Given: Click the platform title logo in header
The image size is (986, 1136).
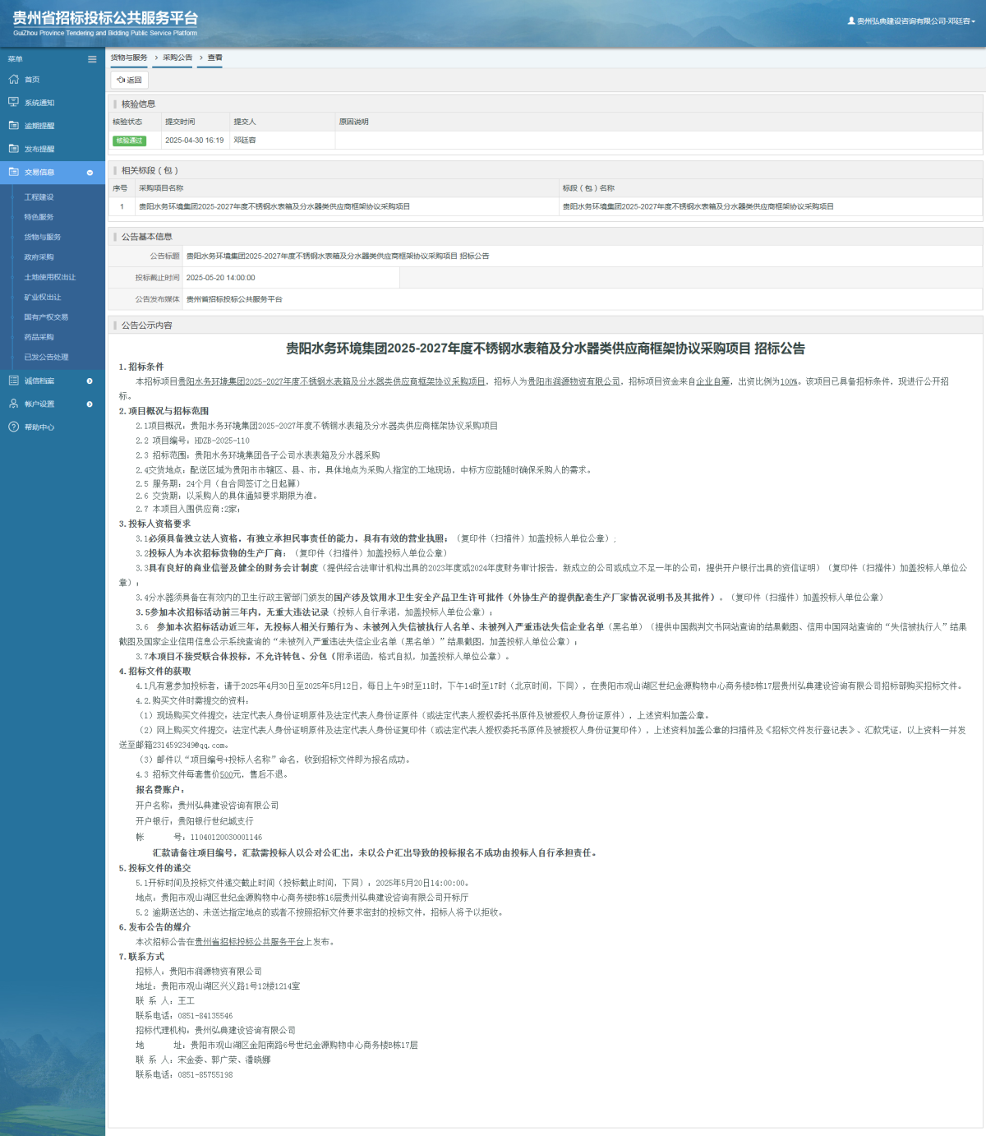Looking at the screenshot, I should tap(105, 22).
